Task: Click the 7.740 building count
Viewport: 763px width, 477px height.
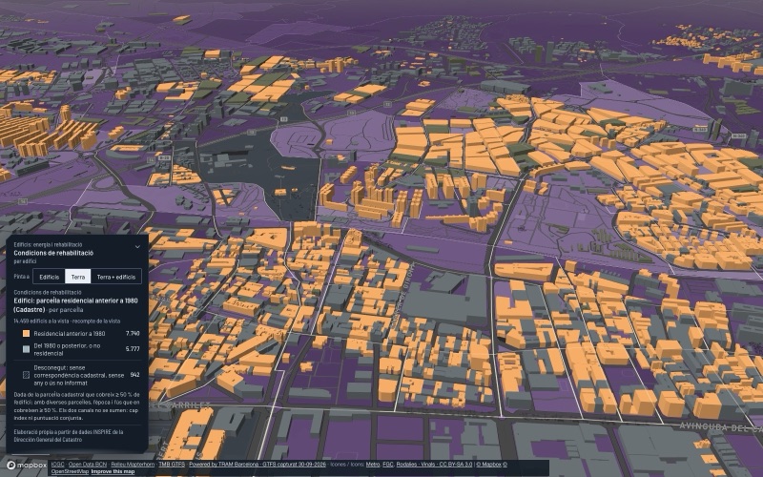Action: tap(133, 333)
